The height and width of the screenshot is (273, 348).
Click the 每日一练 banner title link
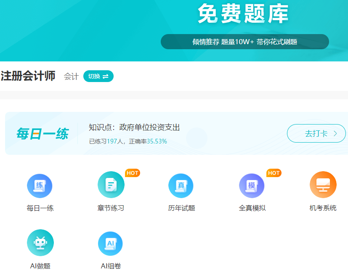[x=41, y=133]
